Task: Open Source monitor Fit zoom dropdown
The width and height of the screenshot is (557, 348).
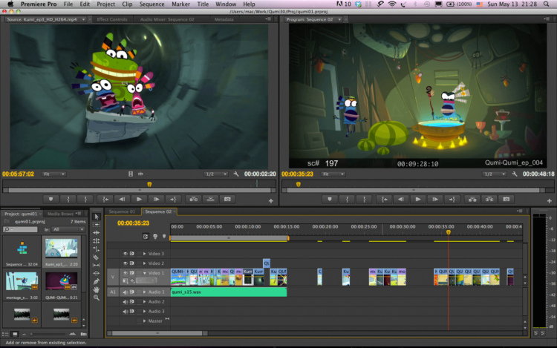Action: pos(53,174)
